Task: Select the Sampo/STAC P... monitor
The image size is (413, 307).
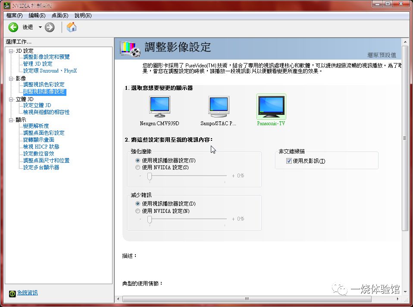Action: (218, 111)
